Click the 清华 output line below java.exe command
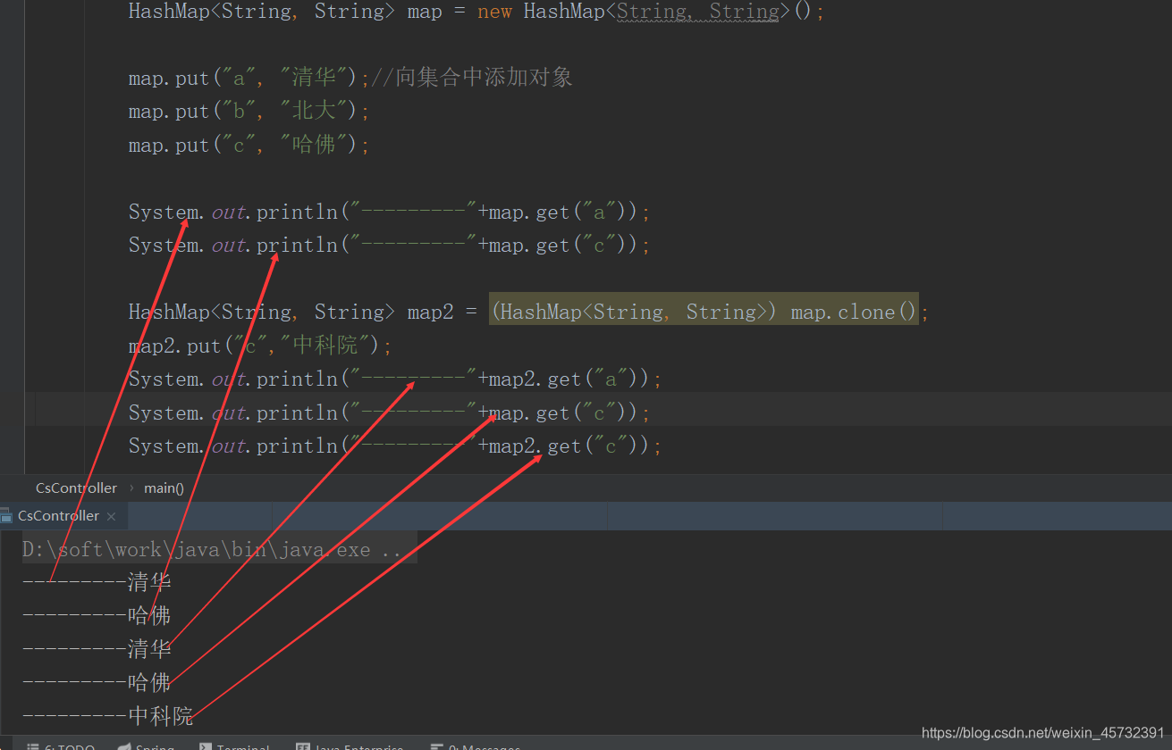 click(x=97, y=582)
